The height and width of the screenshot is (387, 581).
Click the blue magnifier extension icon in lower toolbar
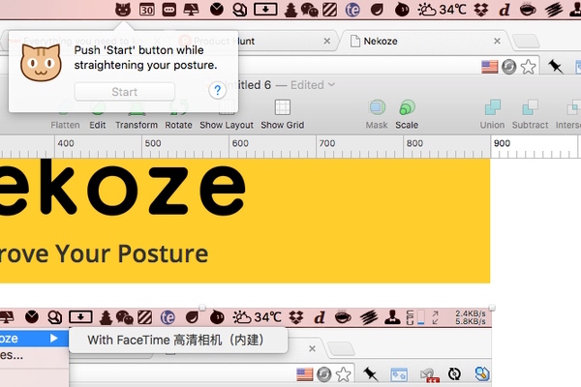click(x=482, y=374)
